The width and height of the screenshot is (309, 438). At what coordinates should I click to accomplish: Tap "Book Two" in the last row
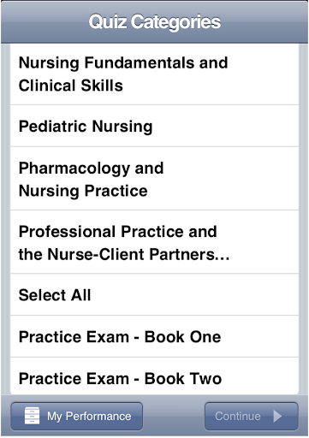[183, 379]
